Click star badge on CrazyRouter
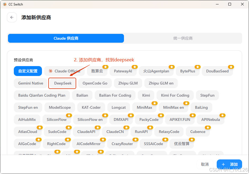Viewport: 249px width, 174px height. pos(136,140)
